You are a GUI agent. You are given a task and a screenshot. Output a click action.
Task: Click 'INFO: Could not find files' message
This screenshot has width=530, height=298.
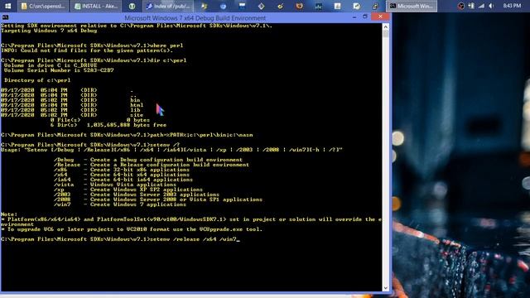87,50
